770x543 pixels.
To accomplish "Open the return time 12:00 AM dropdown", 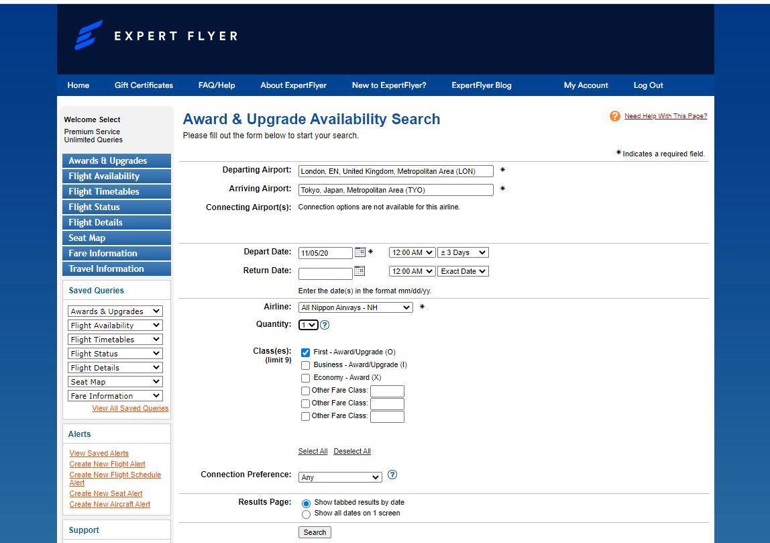I will point(412,271).
